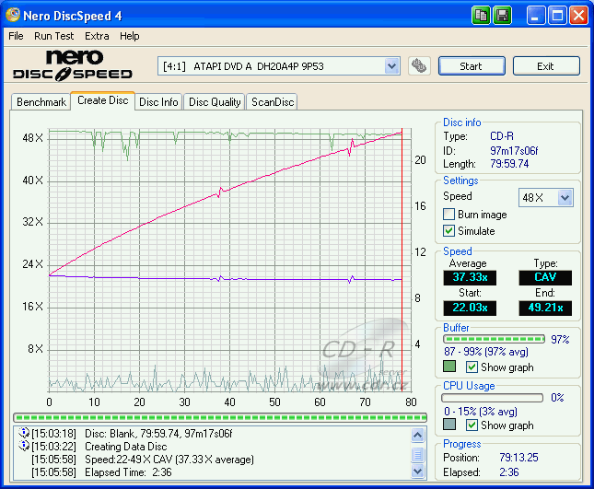
Task: Click the copy-to-clipboard icon in title bar
Action: tap(481, 16)
